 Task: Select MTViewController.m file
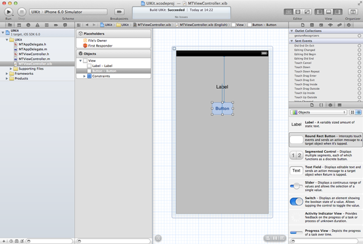(x=34, y=59)
